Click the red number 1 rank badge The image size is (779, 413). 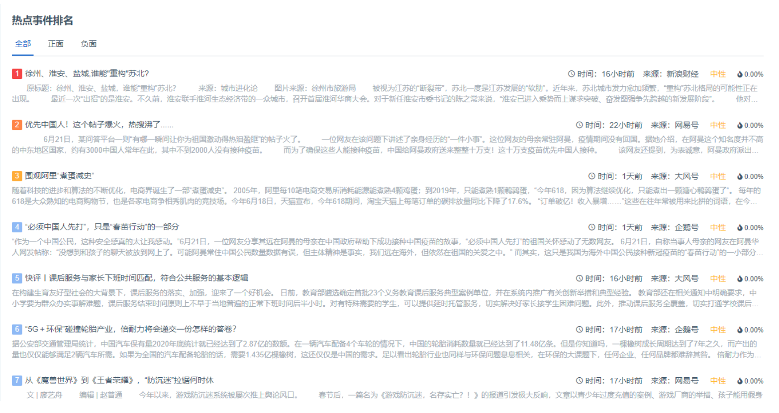pos(17,73)
